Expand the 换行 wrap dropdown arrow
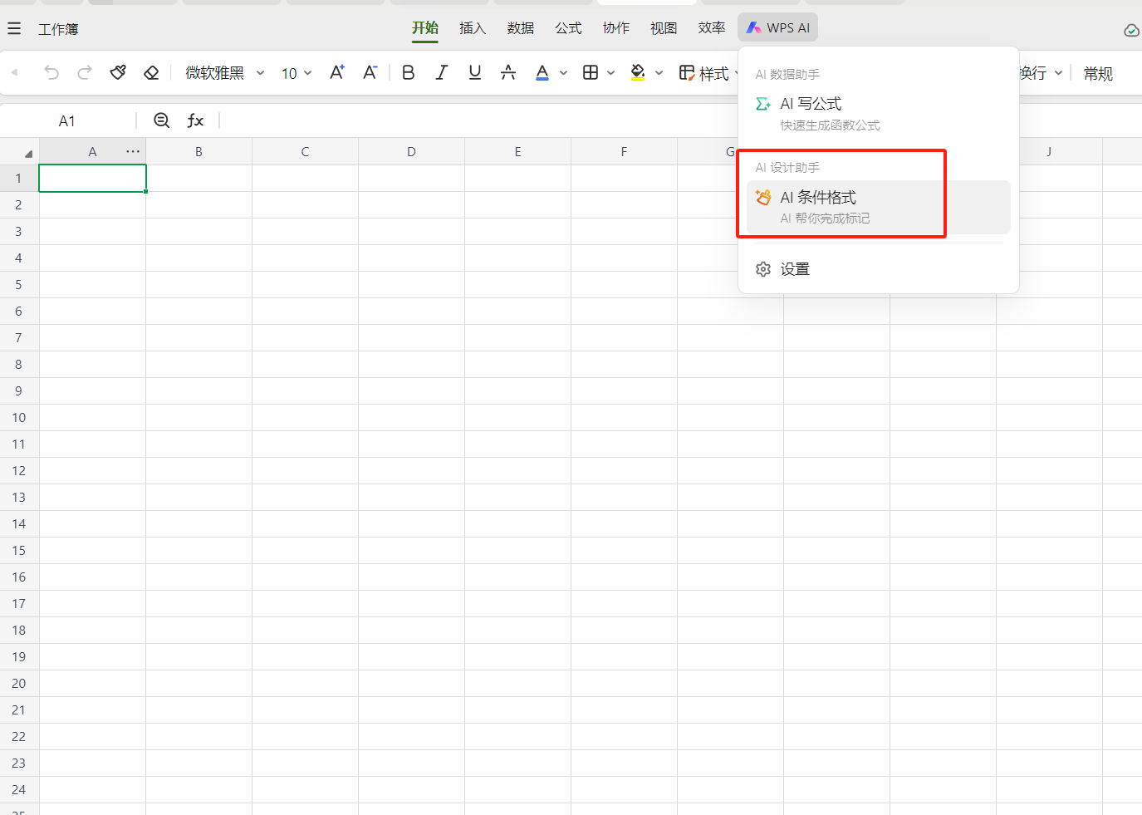The height and width of the screenshot is (815, 1142). click(1058, 73)
